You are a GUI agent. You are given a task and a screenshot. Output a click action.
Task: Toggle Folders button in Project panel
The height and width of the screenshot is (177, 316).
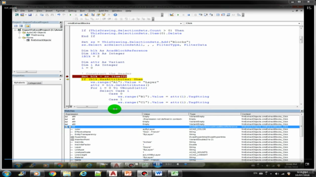(x=28, y=26)
